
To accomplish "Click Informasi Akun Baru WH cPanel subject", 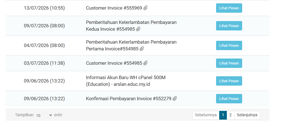I will pyautogui.click(x=126, y=81).
